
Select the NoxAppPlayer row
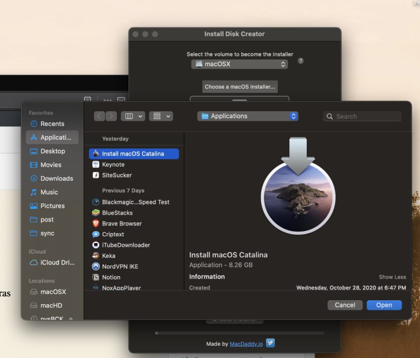(x=134, y=288)
